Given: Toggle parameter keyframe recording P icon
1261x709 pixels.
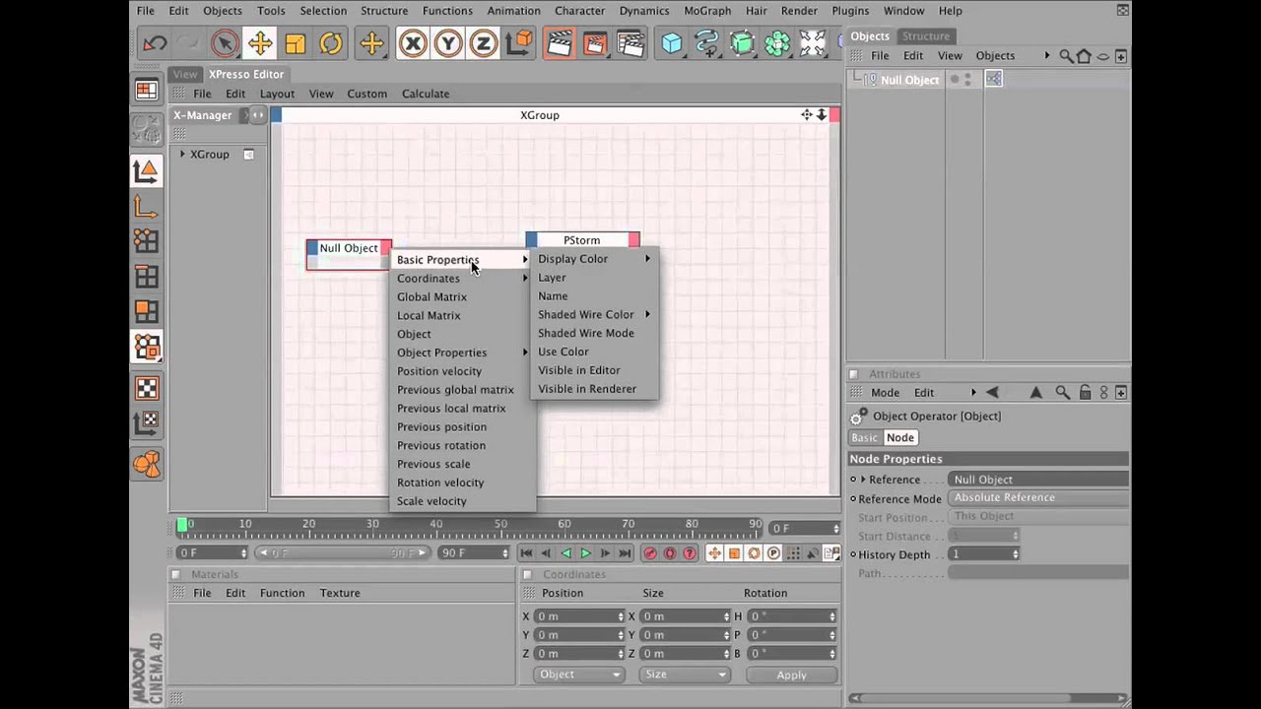Looking at the screenshot, I should [773, 553].
